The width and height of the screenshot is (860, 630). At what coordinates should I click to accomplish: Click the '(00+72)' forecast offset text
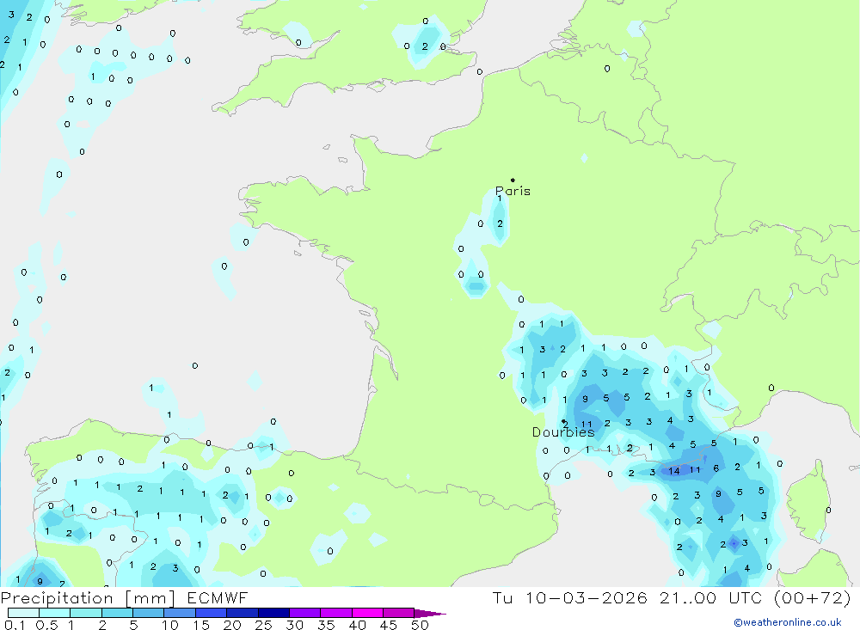click(813, 598)
